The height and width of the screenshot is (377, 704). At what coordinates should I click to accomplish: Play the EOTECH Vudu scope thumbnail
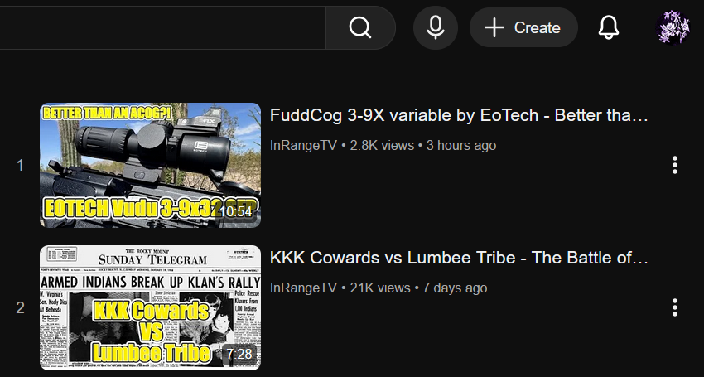(151, 166)
